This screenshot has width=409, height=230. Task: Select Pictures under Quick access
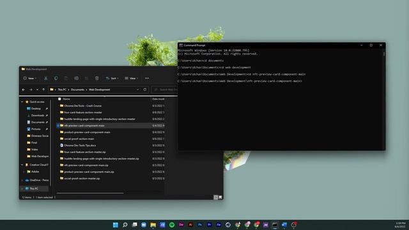click(x=36, y=129)
